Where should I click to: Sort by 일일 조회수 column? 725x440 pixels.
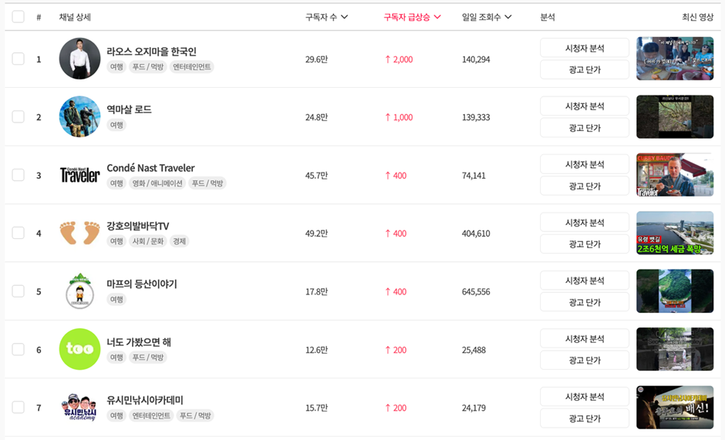click(x=487, y=17)
